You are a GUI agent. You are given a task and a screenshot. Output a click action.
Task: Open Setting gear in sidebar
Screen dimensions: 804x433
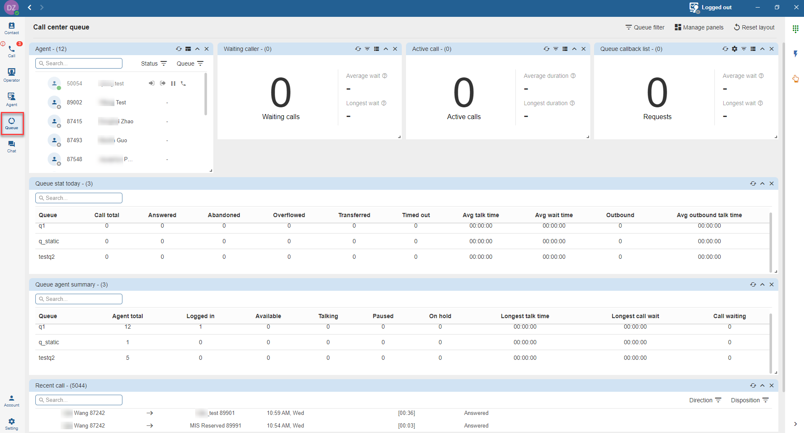pos(12,424)
